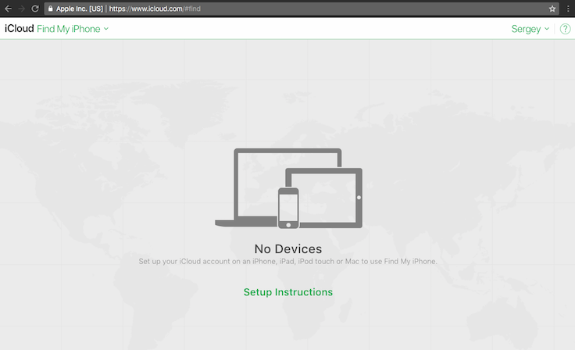Expand the Find My iPhone app switcher dropdown
Viewport: 575px width, 350px height.
pyautogui.click(x=73, y=29)
